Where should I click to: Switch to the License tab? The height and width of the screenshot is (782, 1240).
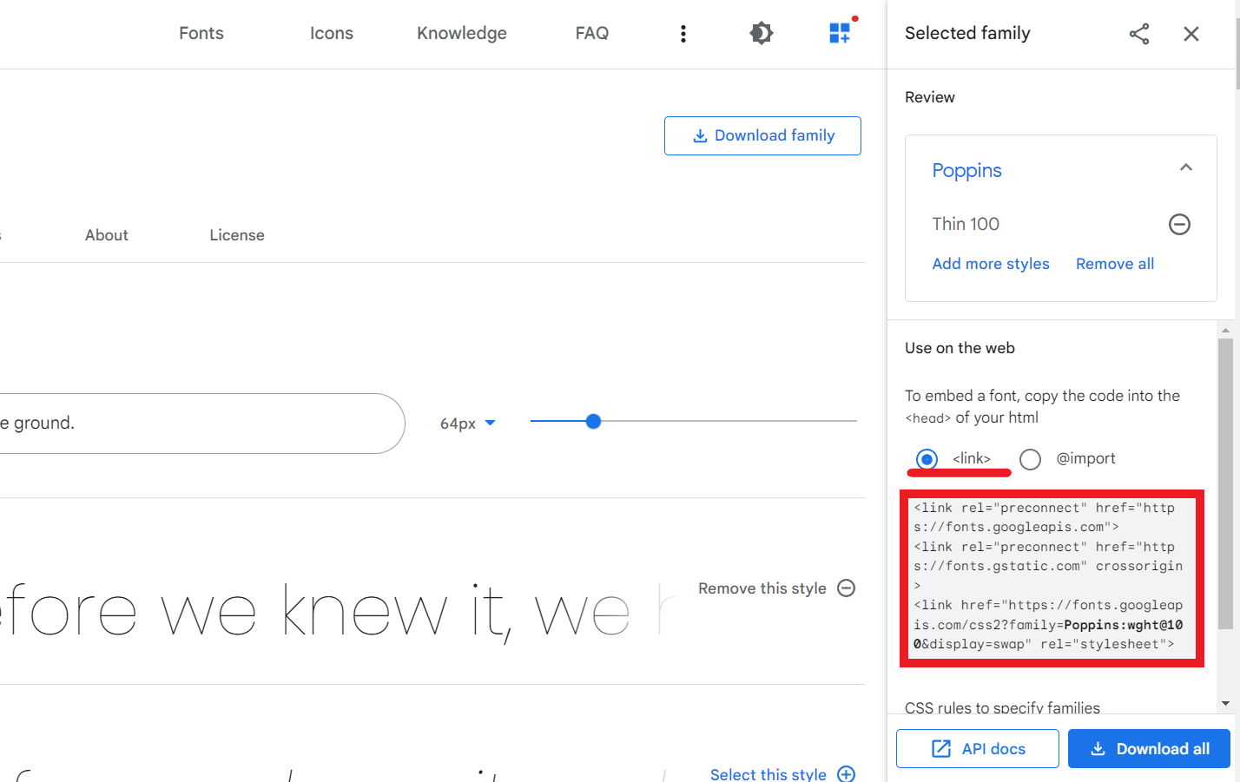click(x=237, y=235)
